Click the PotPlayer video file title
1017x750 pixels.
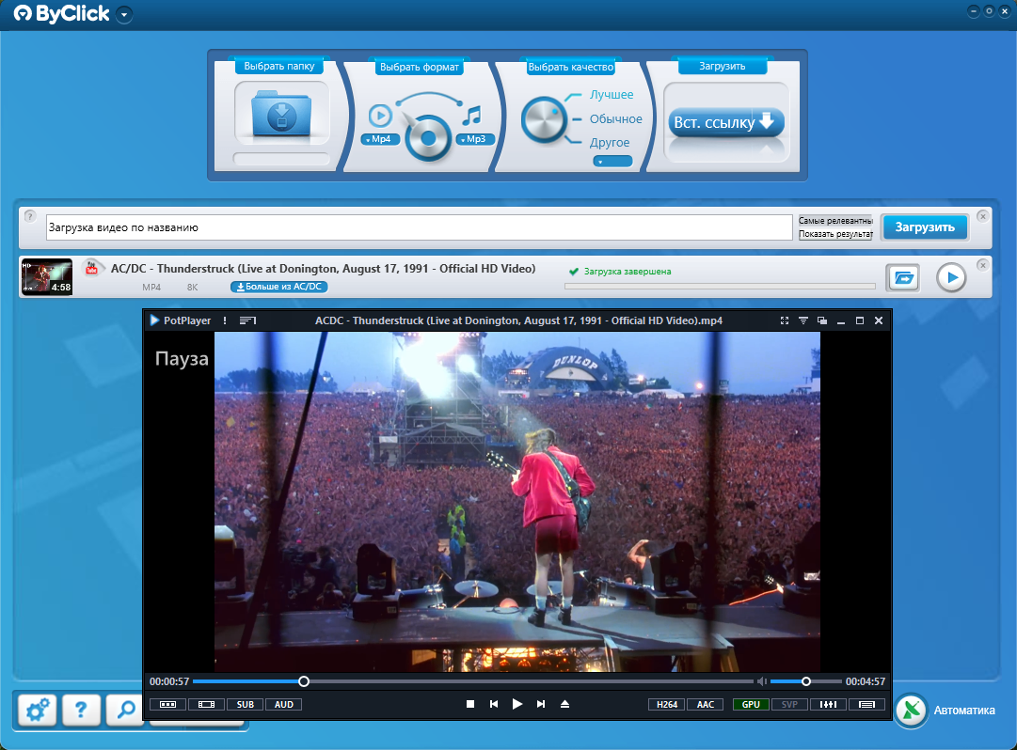[x=519, y=320]
